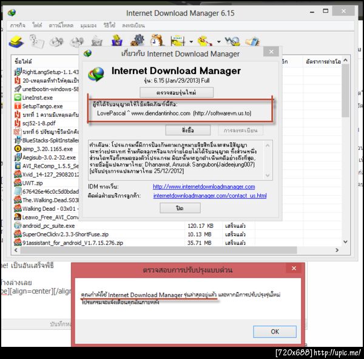Viewport: 364px width, 359px height.
Task: Click the download list scroll-up arrow
Action: [x=345, y=60]
